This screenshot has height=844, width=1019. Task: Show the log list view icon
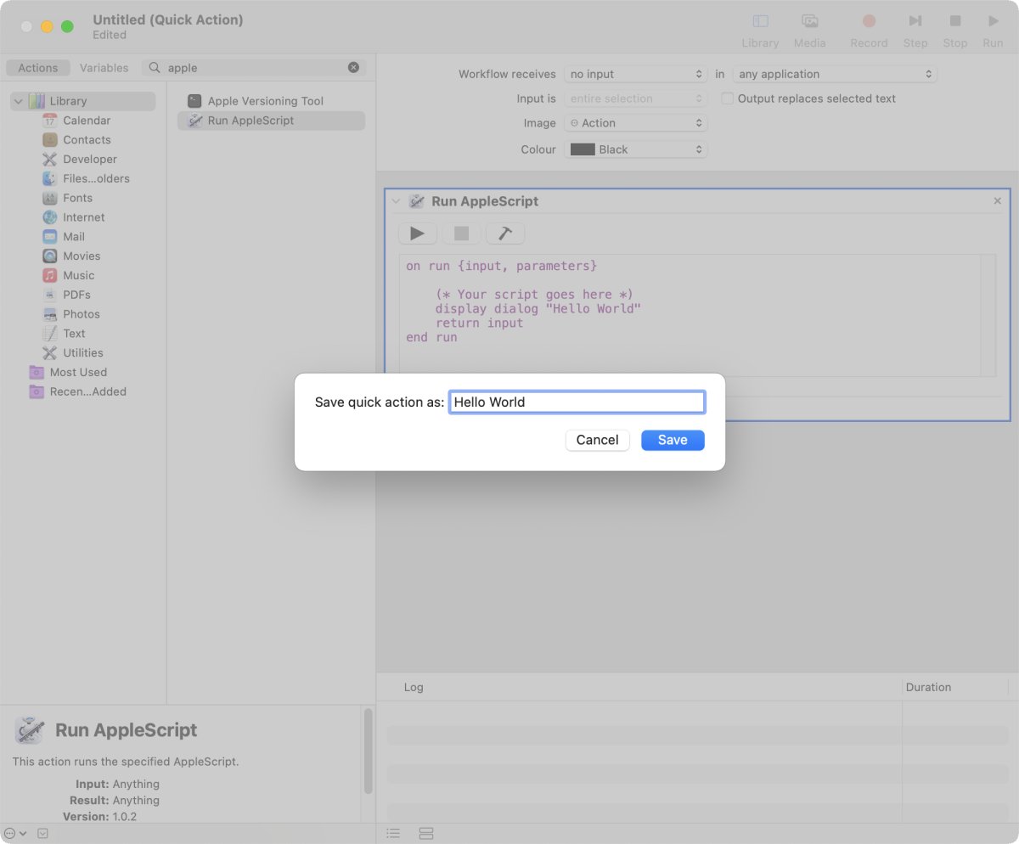pyautogui.click(x=393, y=834)
